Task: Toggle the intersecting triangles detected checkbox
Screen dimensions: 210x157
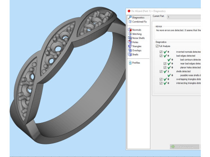Action: [161, 83]
